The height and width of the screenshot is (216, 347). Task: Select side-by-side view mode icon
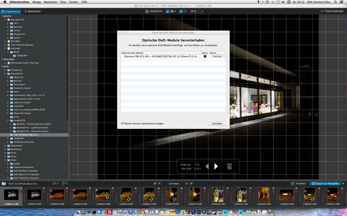tap(172, 11)
